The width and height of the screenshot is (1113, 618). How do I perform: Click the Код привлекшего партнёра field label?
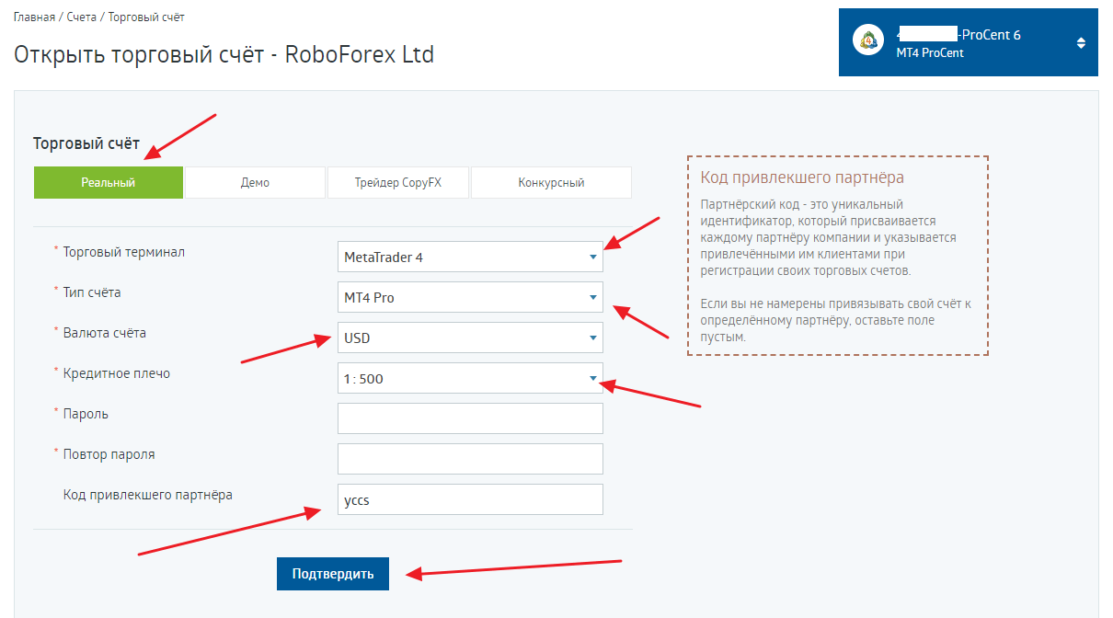coord(147,495)
